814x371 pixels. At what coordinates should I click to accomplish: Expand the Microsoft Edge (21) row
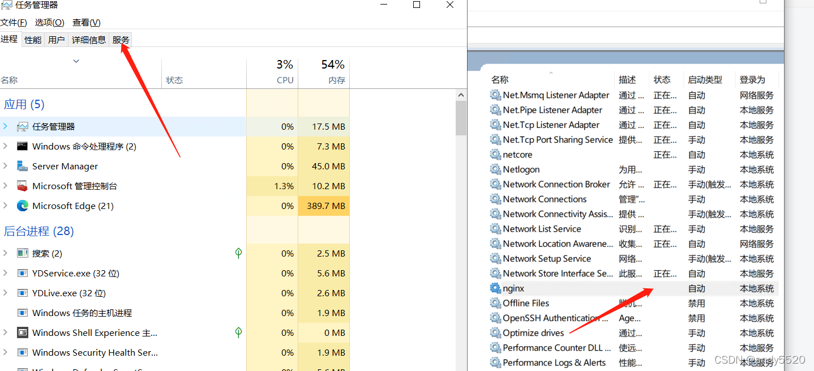point(6,206)
